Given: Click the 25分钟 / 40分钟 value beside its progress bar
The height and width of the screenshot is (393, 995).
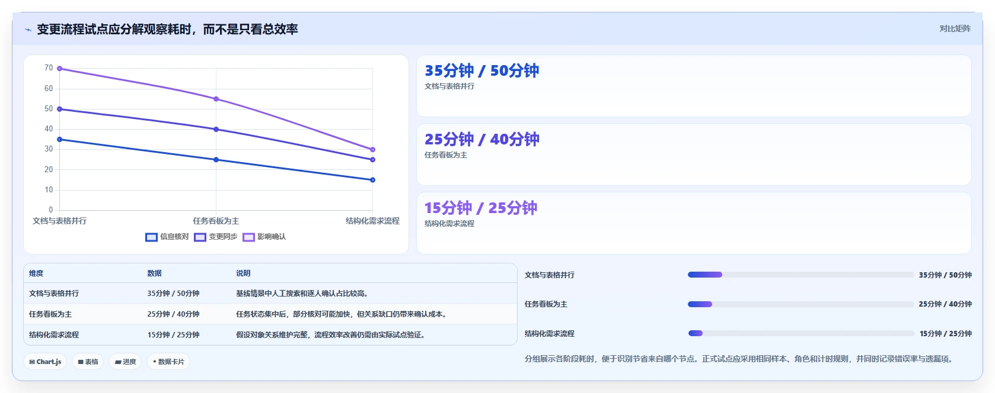Looking at the screenshot, I should point(945,304).
